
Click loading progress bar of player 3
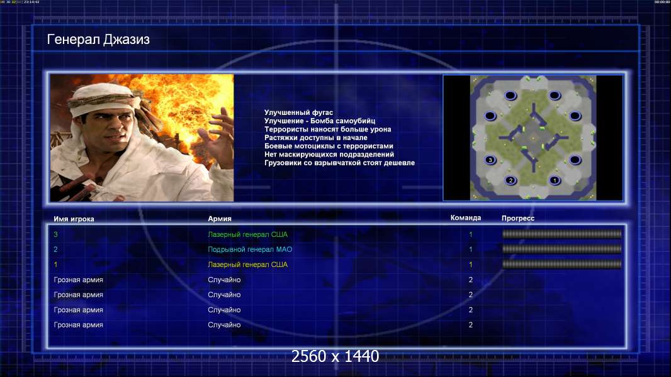pos(561,234)
